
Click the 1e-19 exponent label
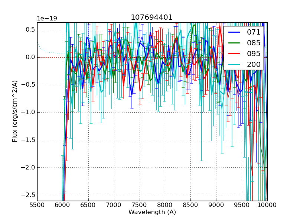(x=47, y=19)
